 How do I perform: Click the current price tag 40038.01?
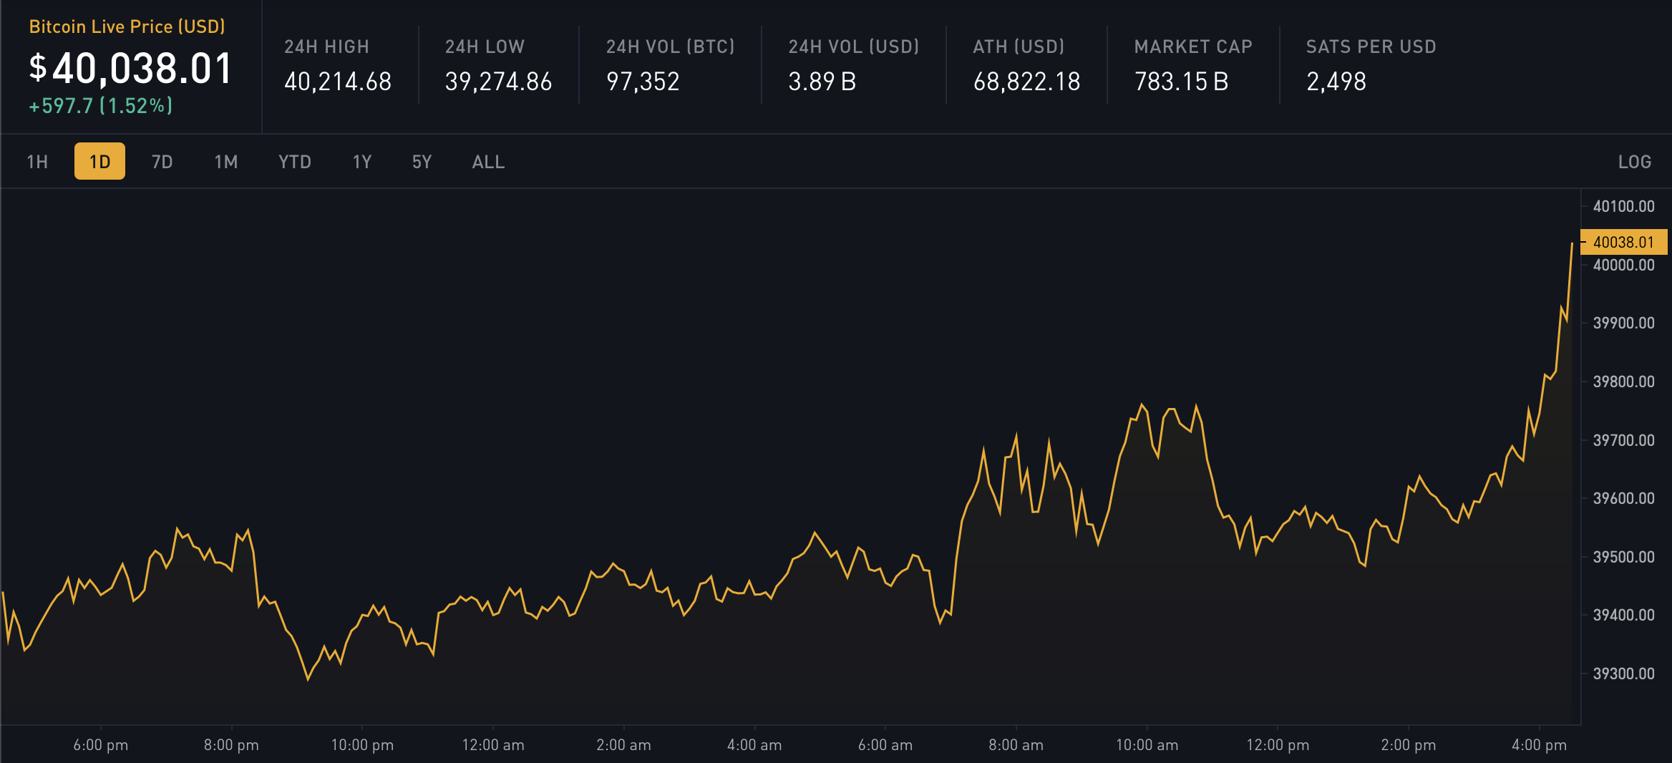click(1623, 242)
